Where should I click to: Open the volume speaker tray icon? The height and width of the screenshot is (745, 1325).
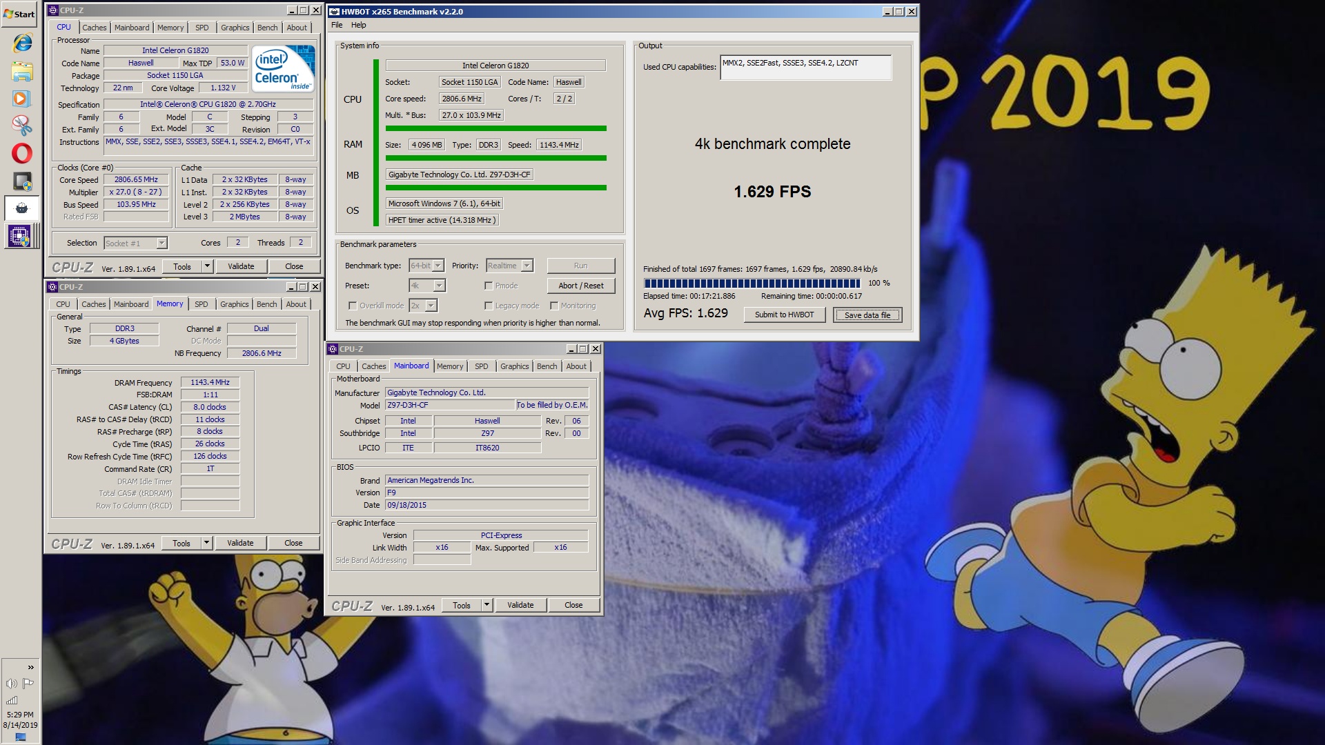point(12,684)
